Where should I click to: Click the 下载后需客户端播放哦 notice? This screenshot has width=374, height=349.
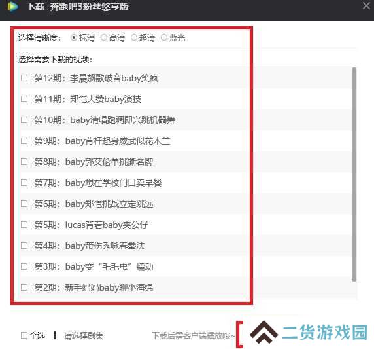point(193,336)
